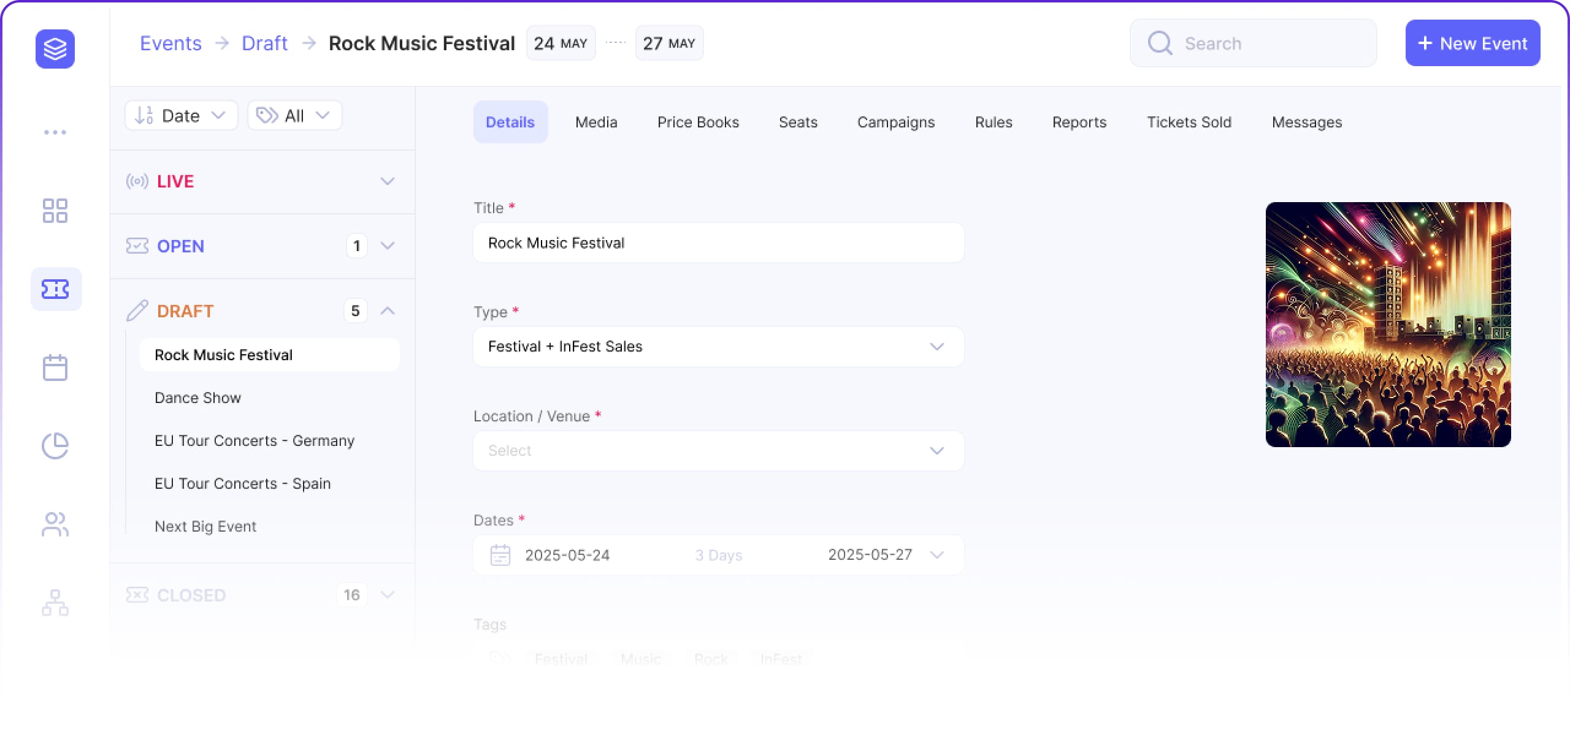Open the All tags filter dropdown
The width and height of the screenshot is (1570, 735).
click(294, 116)
